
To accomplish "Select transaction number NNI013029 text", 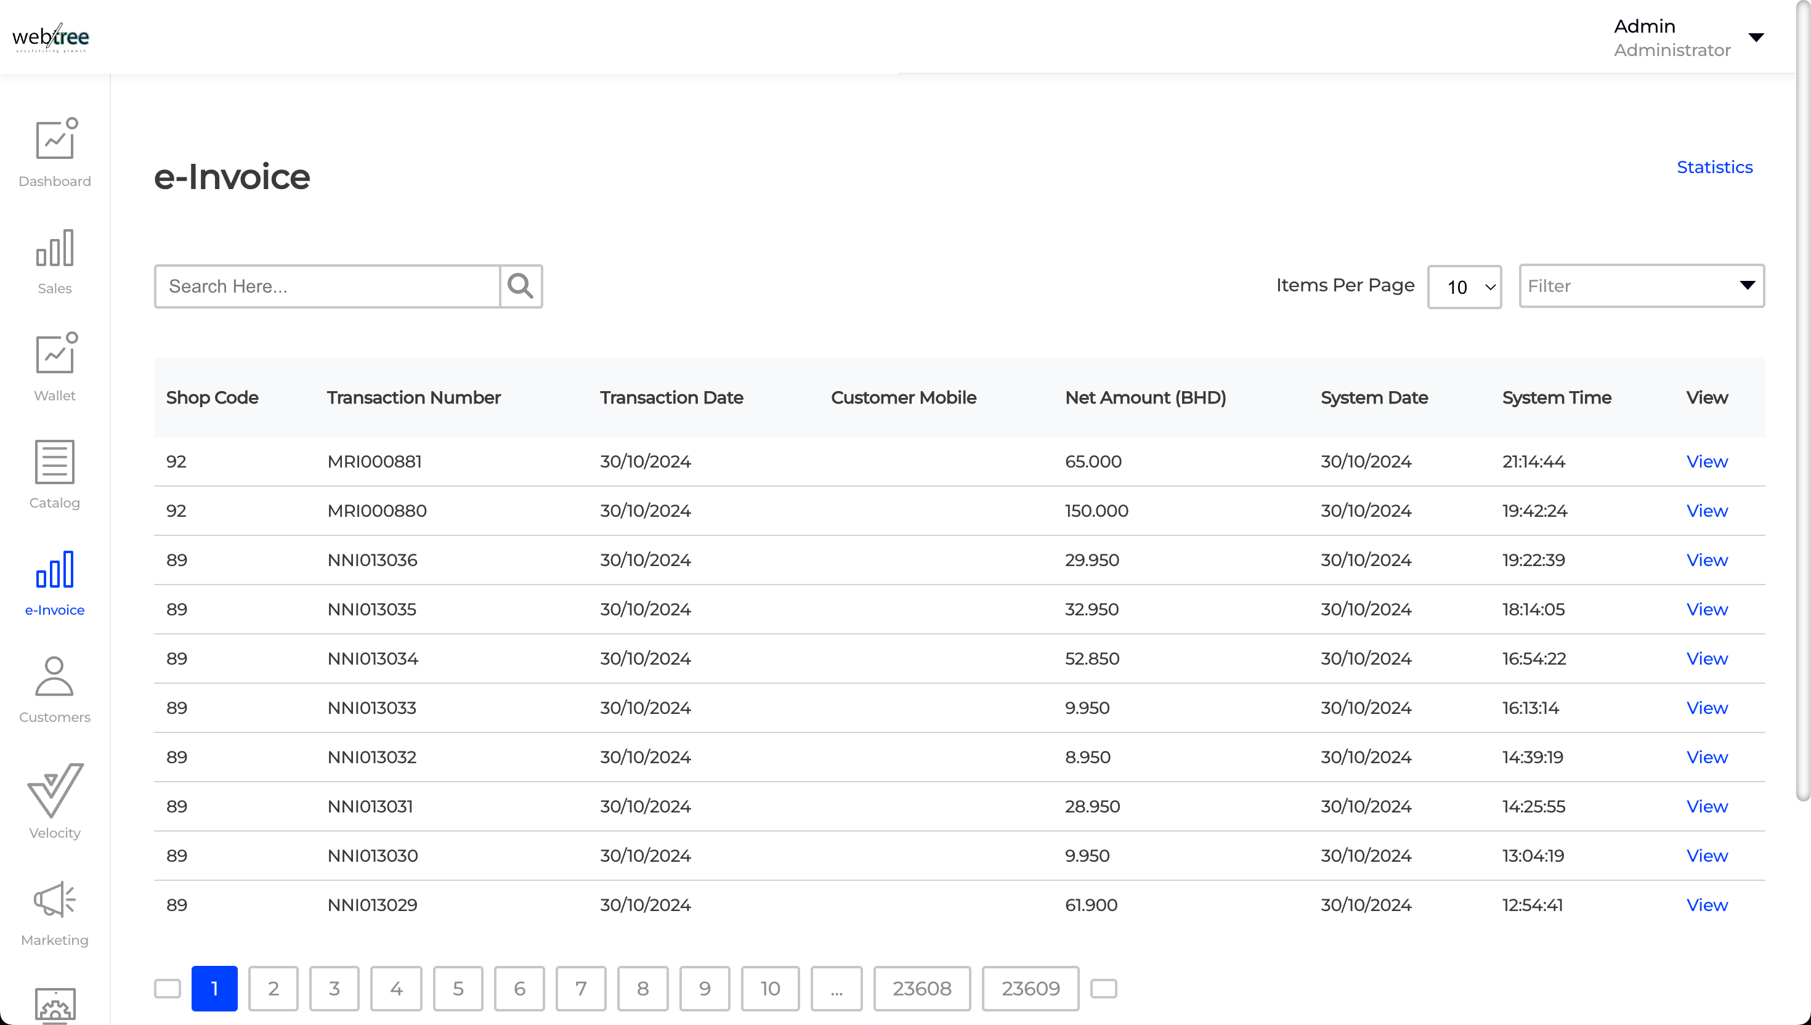I will (372, 905).
